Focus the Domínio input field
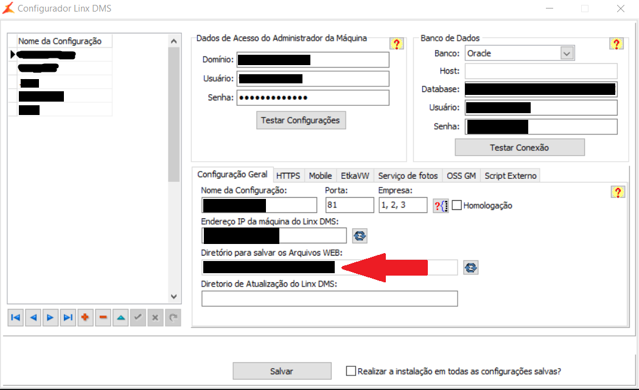 [x=313, y=60]
